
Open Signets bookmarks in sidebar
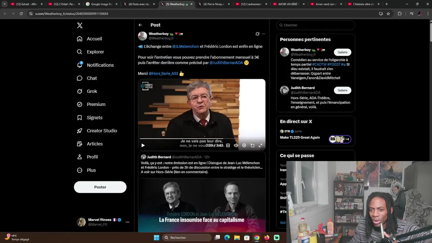(89, 118)
